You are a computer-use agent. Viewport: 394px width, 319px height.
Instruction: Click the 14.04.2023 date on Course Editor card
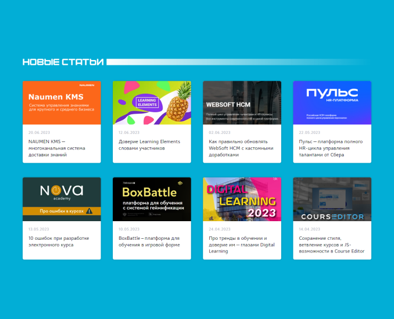(309, 229)
